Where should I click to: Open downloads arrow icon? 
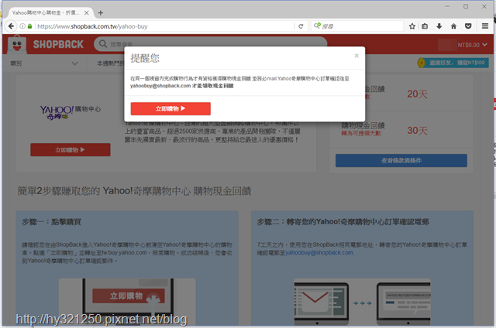point(439,26)
